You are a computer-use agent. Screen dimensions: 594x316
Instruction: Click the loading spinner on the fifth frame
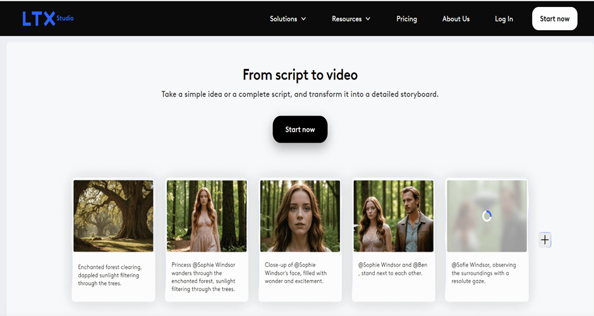coord(487,216)
